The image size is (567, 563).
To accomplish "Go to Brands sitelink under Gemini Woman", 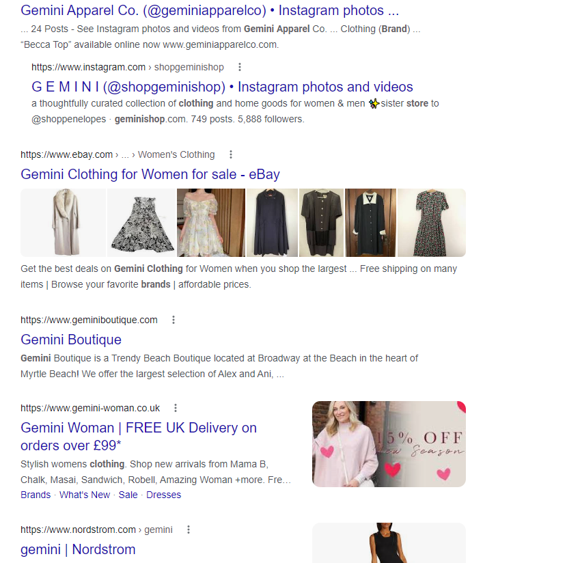I will pos(36,495).
